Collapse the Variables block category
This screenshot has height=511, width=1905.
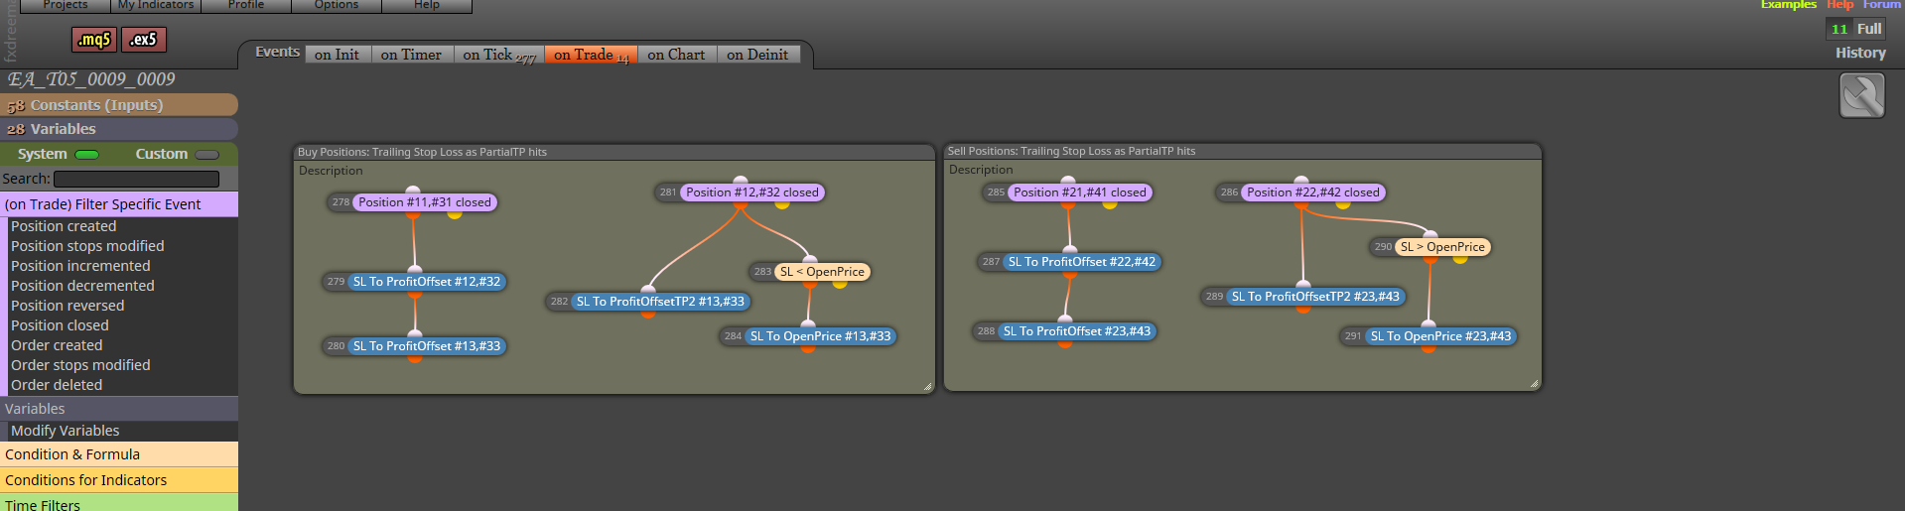point(119,409)
